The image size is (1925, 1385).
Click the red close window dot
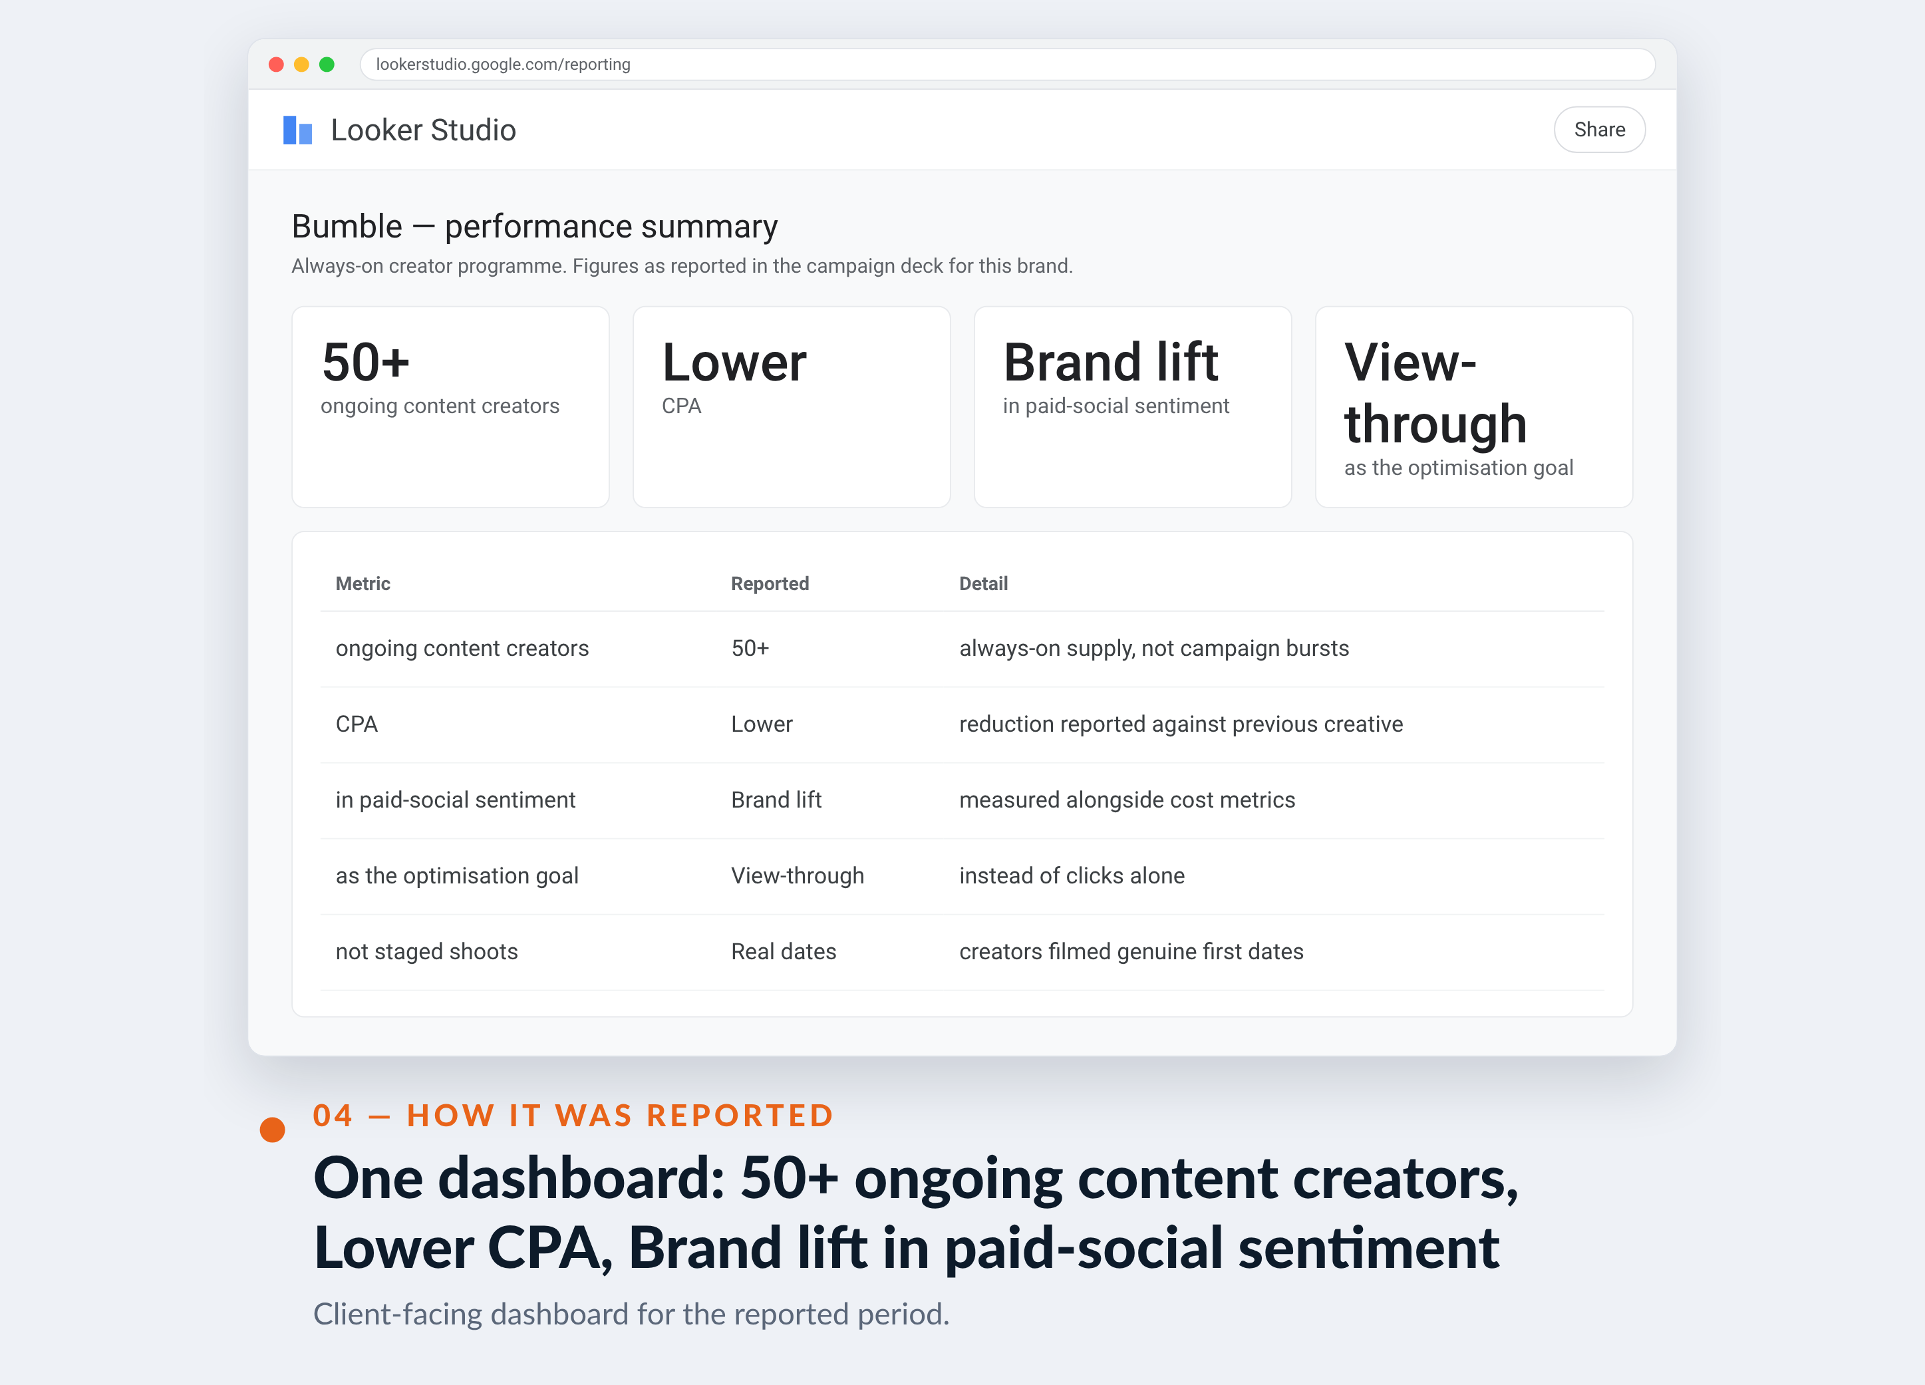click(x=276, y=65)
